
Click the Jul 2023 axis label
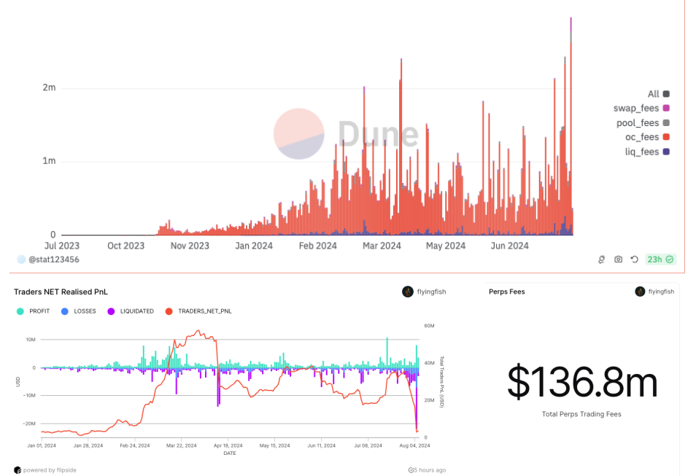click(x=62, y=246)
